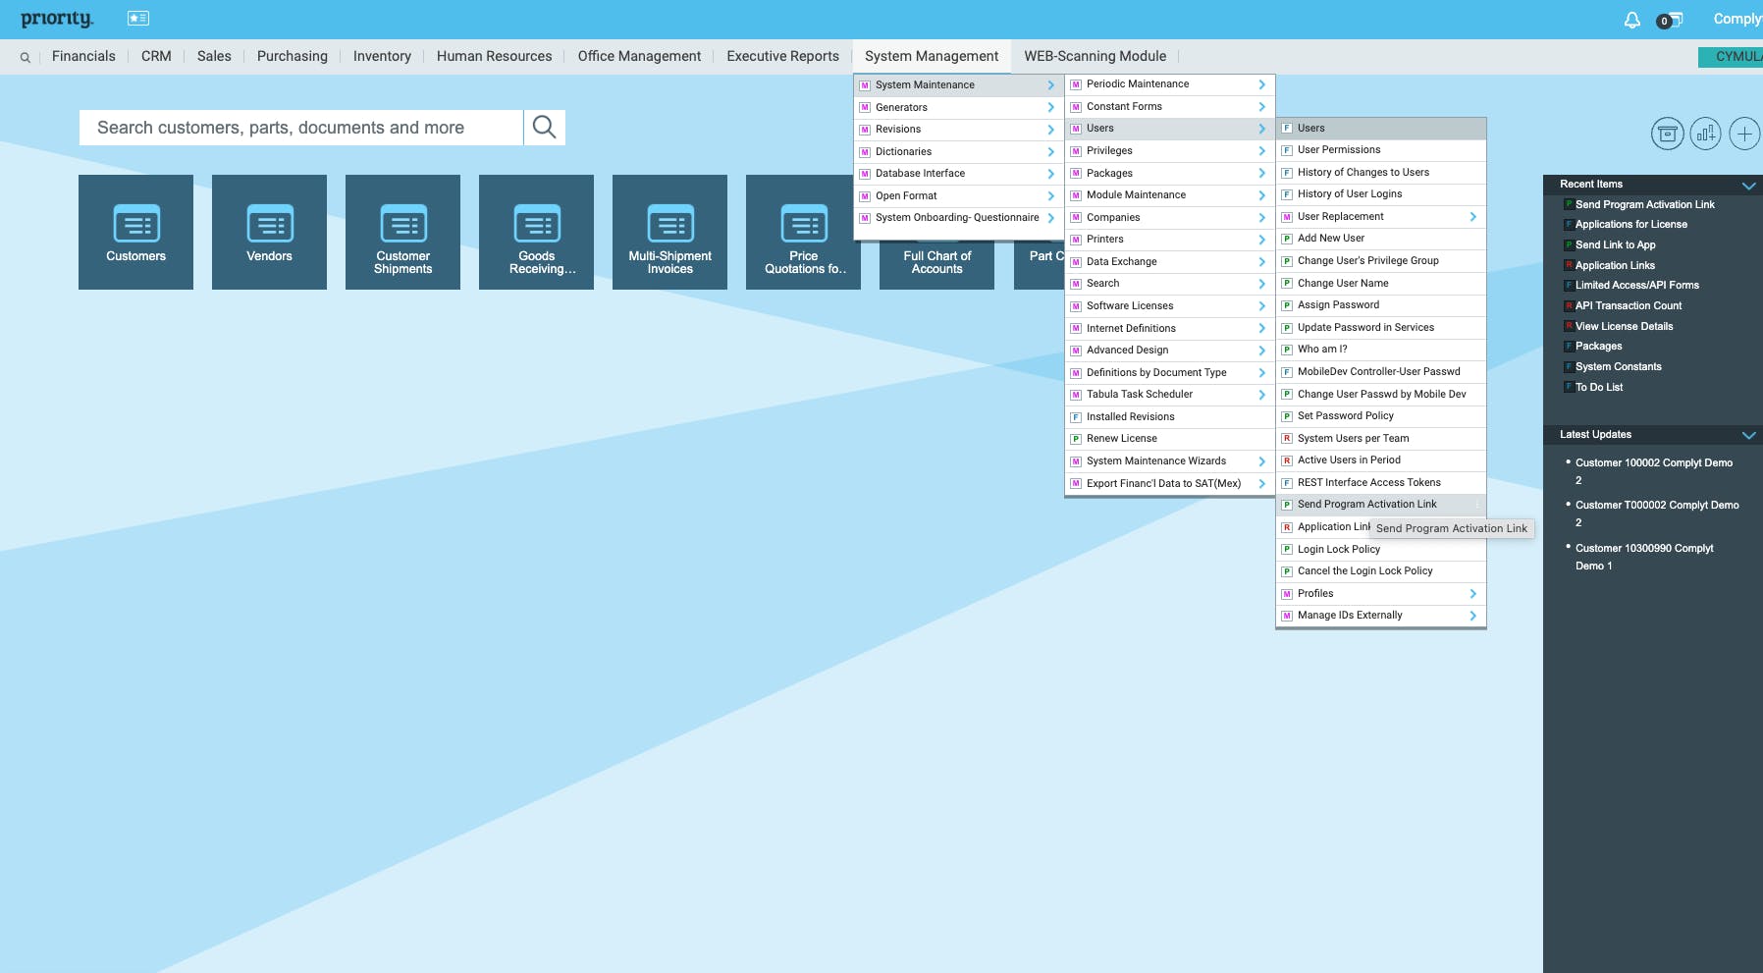This screenshot has height=973, width=1763.
Task: Open the System Management menu
Action: (x=932, y=56)
